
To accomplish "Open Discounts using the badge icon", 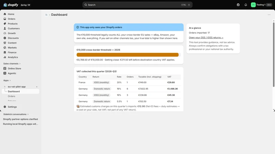I will (5, 38).
